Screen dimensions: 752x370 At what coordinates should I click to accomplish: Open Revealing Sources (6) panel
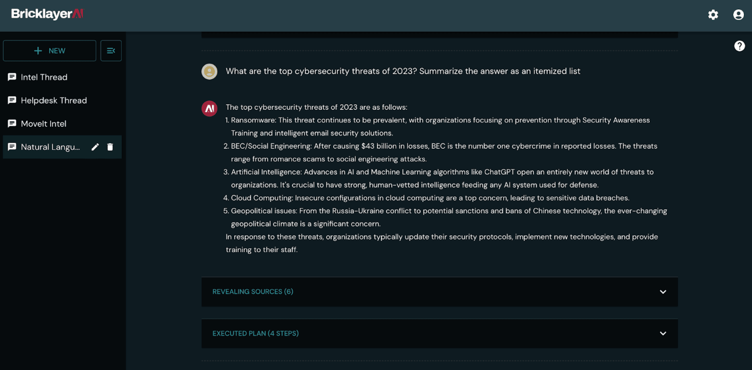(x=440, y=292)
